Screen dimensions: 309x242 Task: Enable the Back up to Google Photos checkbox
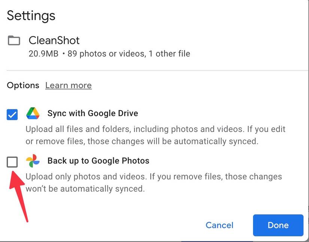(x=12, y=162)
